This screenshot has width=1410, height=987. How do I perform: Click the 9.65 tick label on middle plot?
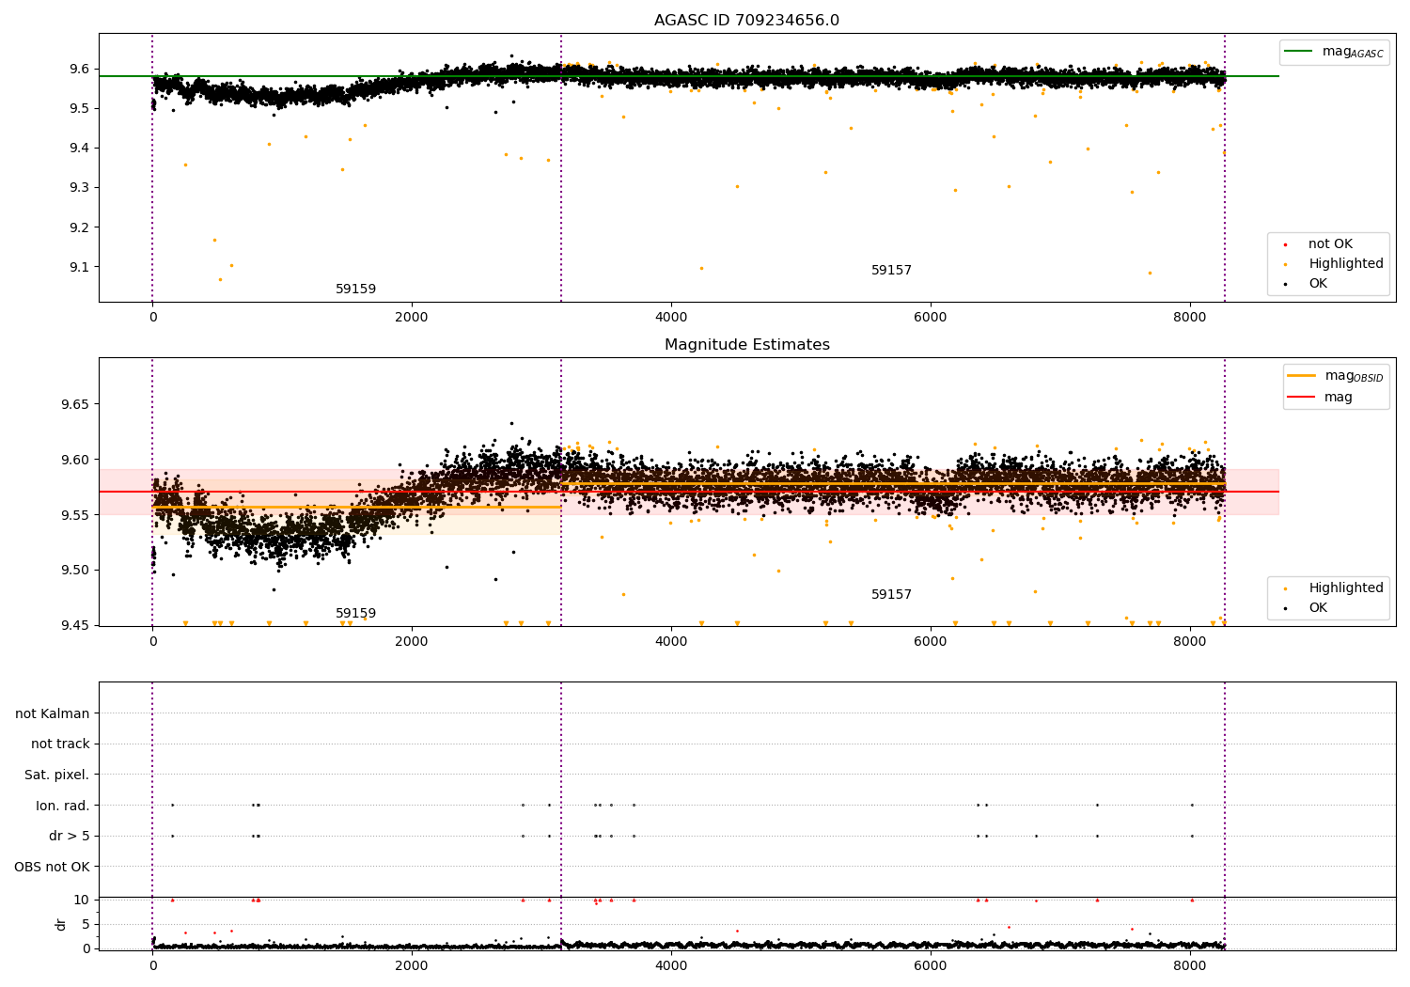73,405
